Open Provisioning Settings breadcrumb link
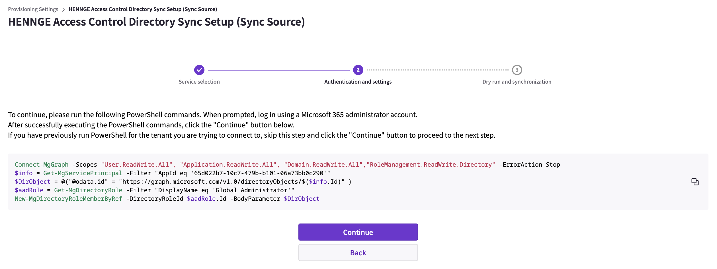 point(33,9)
